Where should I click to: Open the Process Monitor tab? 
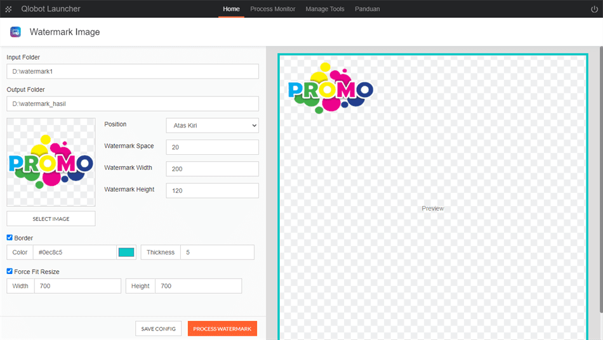pos(272,9)
